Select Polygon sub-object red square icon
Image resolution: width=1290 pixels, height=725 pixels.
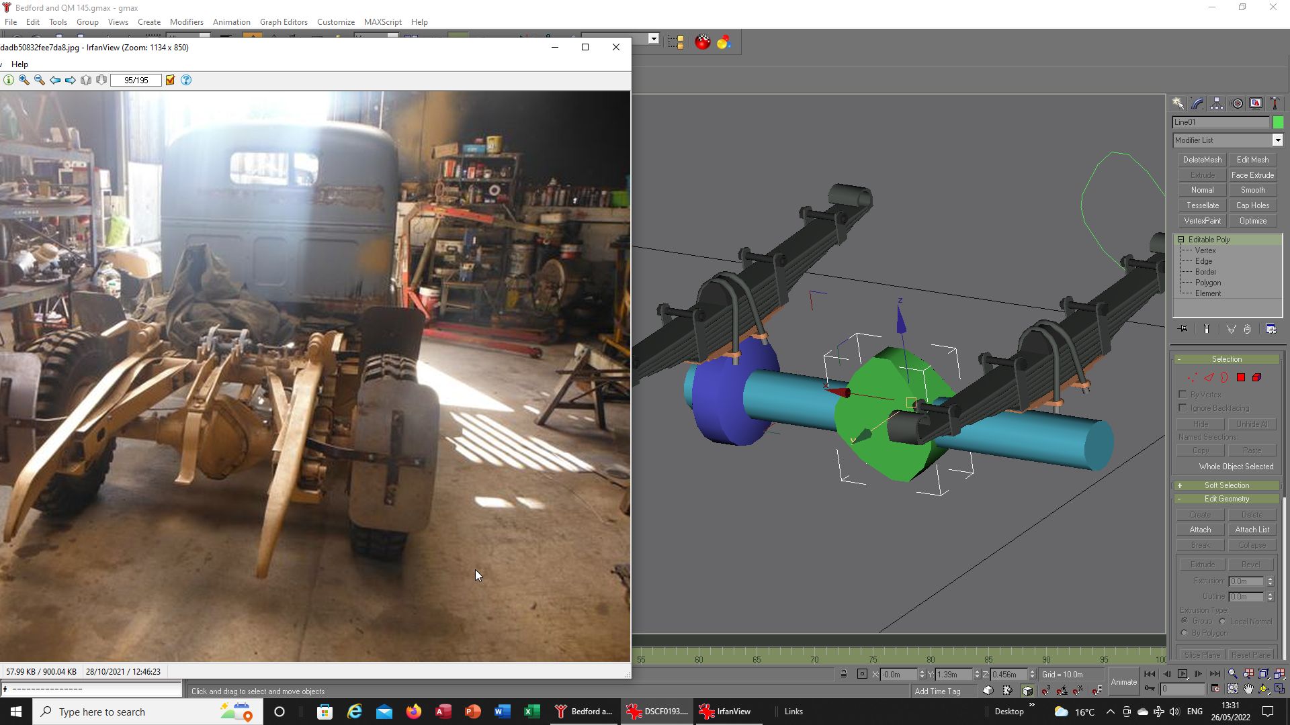(1241, 378)
